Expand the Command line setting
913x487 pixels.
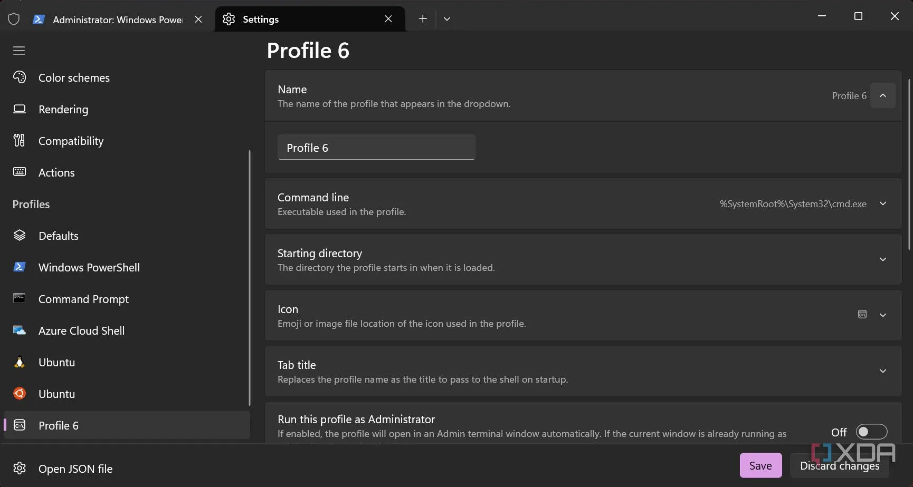(882, 204)
